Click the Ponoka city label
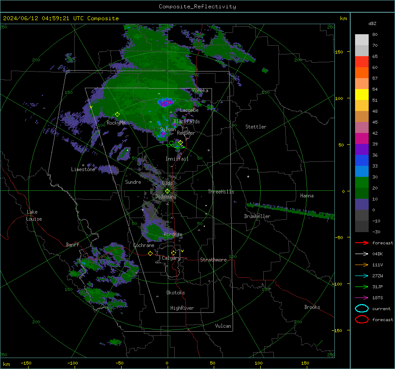 [200, 90]
